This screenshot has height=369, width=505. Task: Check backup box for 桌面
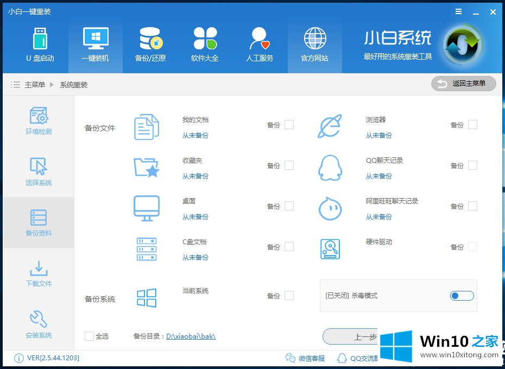[x=289, y=206]
